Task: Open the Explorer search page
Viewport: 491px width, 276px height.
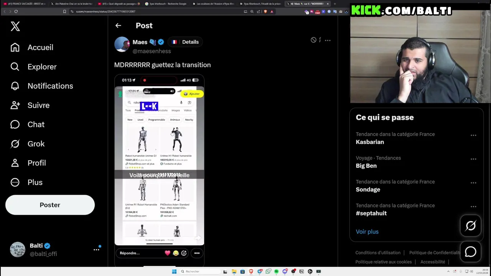Action: 34,67
